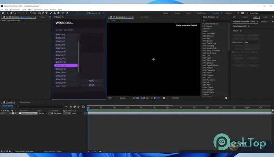
Task: Open the Animation menu
Action: tap(38, 10)
